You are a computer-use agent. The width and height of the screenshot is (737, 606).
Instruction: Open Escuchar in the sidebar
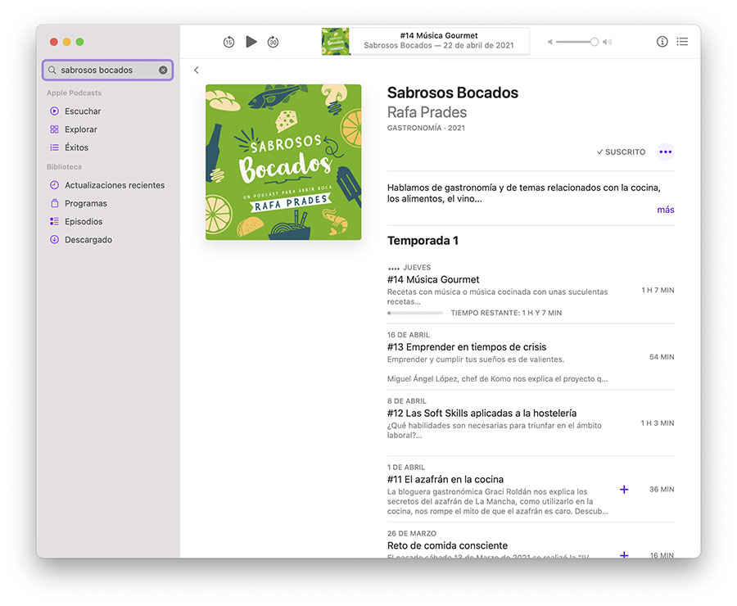[83, 111]
